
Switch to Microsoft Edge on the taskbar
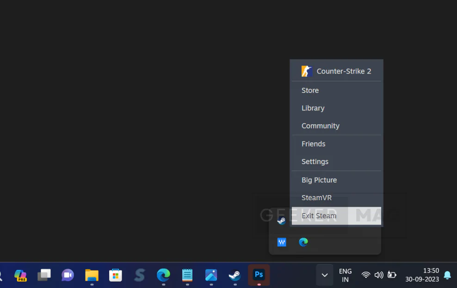163,275
